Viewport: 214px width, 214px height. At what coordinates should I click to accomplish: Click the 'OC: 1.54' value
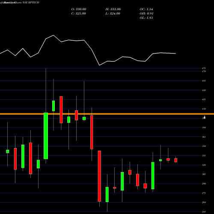pos(146,9)
